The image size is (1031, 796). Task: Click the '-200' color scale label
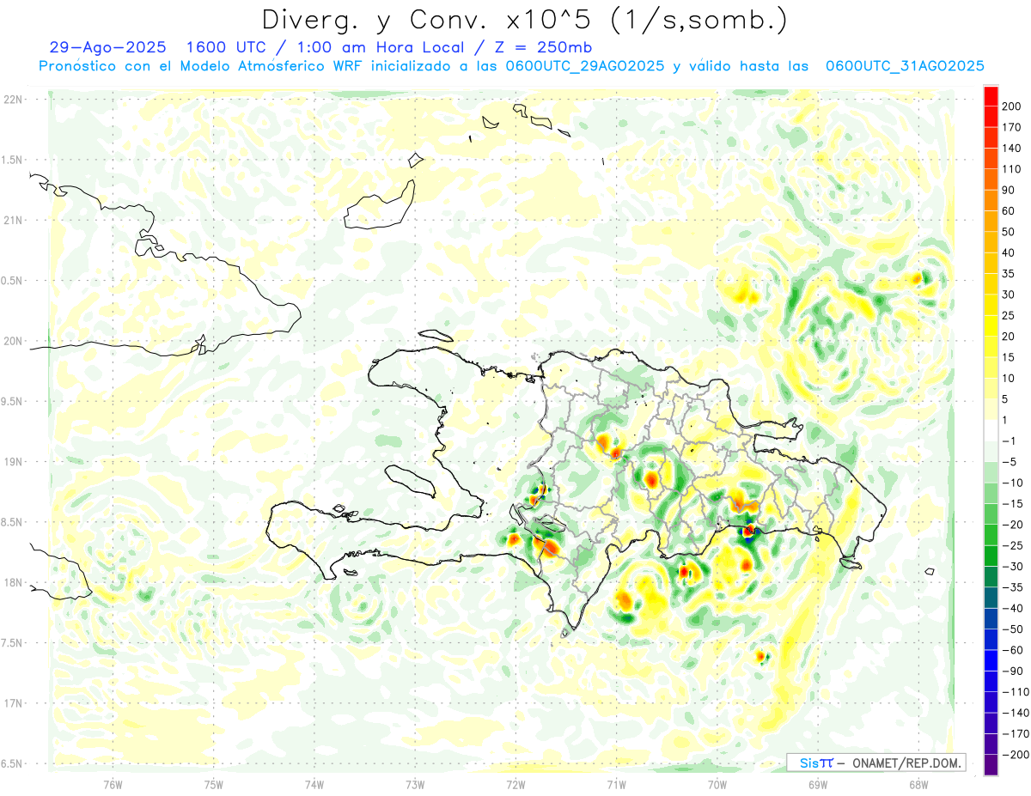pyautogui.click(x=1016, y=756)
